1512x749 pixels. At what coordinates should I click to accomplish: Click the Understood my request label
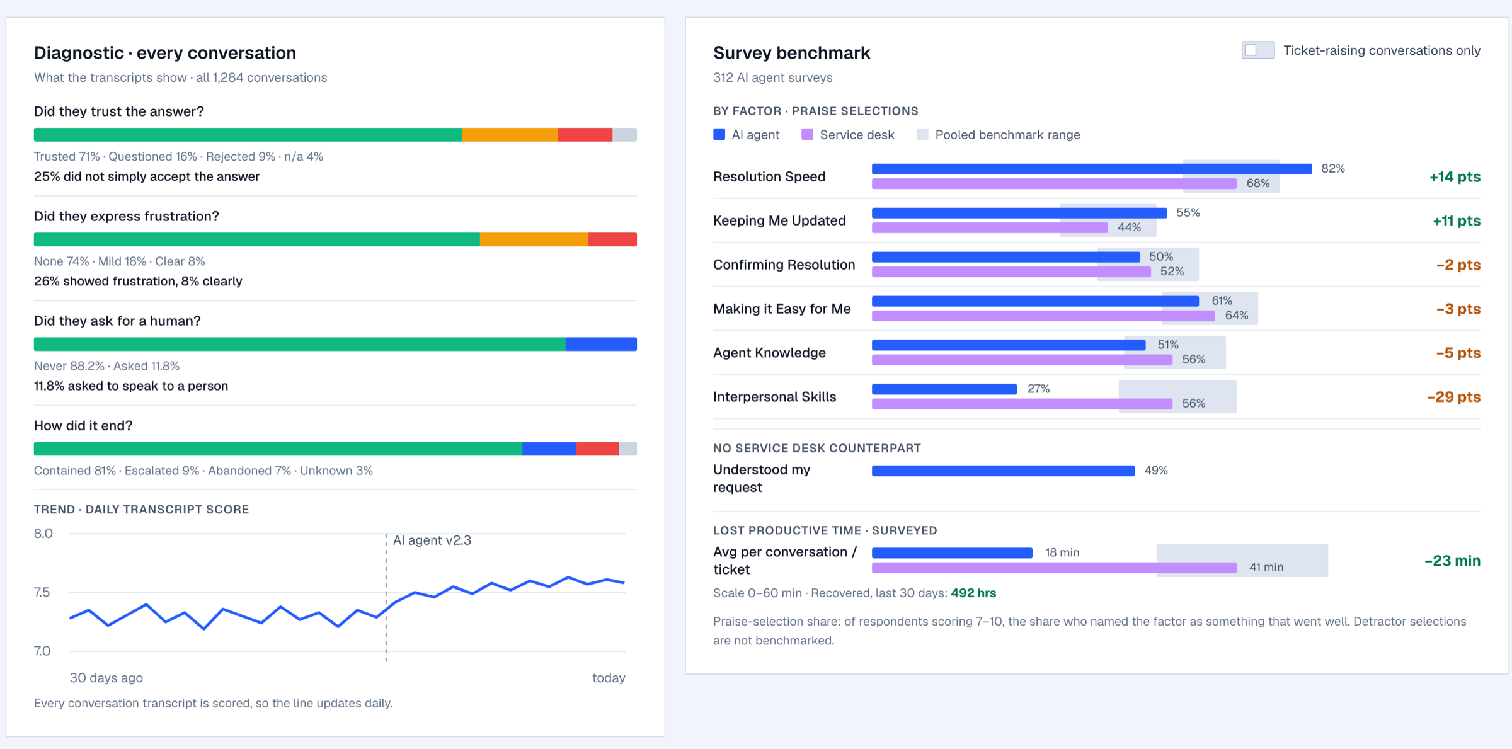click(x=762, y=479)
